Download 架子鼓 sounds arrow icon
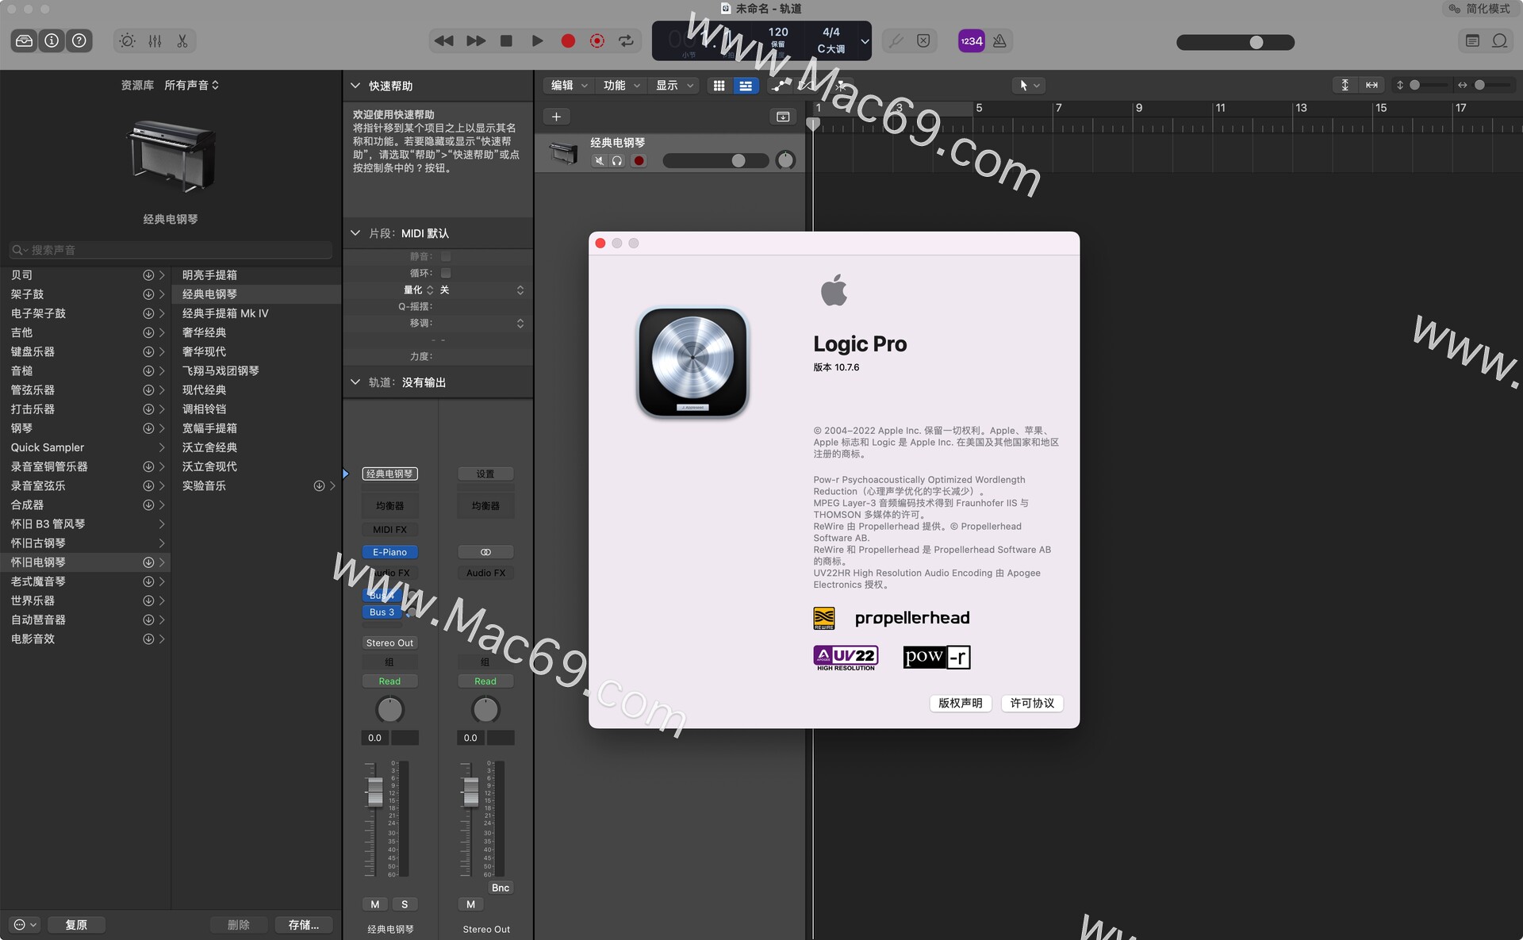Image resolution: width=1523 pixels, height=940 pixels. pos(148,294)
